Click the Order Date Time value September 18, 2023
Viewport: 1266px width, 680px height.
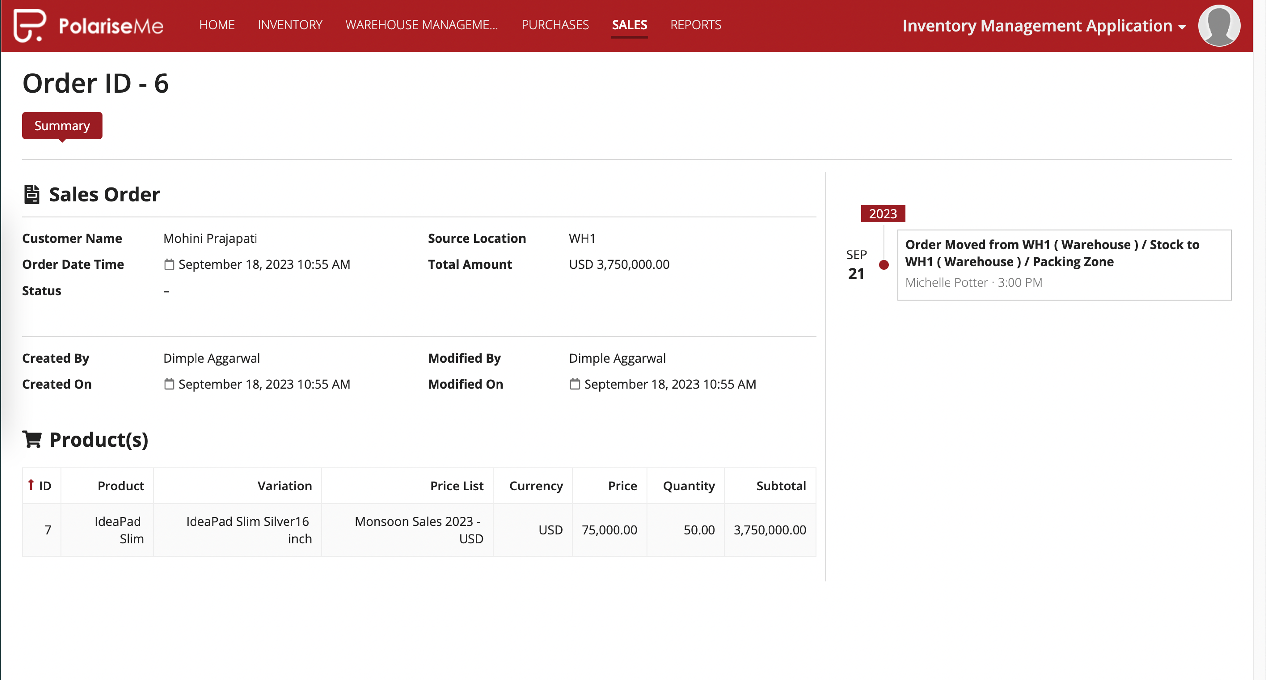pos(264,264)
